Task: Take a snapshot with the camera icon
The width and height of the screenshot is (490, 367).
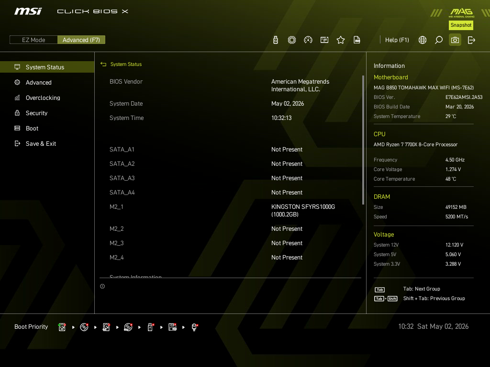Action: [x=455, y=40]
